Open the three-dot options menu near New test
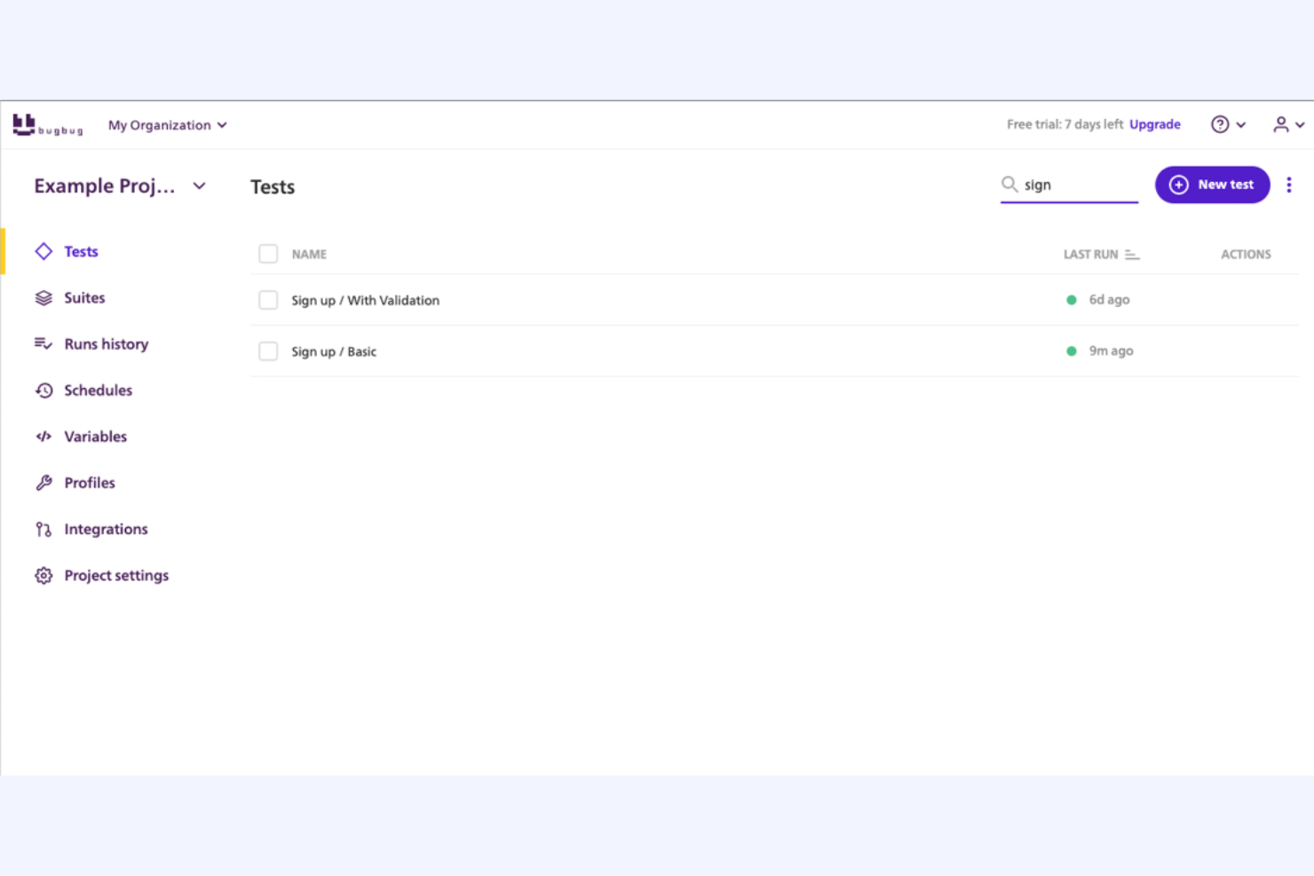1314x876 pixels. [x=1289, y=185]
